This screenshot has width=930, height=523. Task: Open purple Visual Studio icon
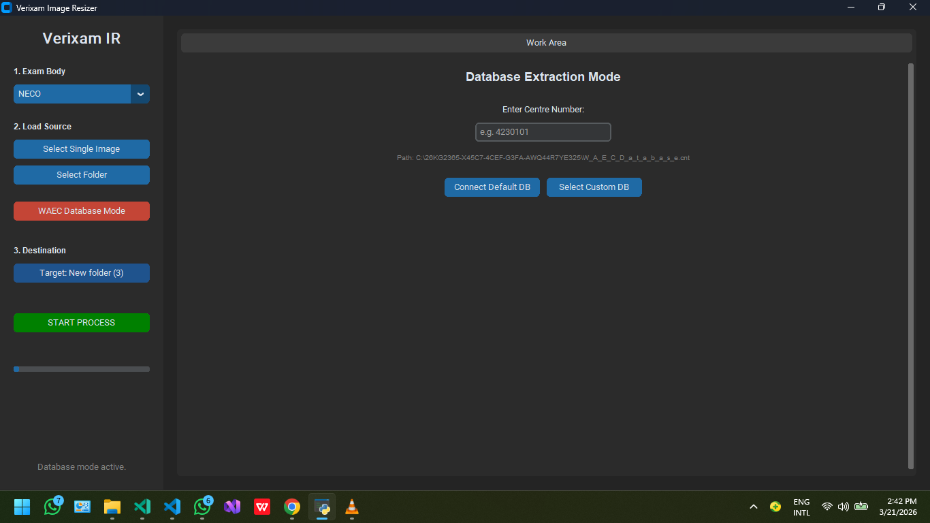(x=232, y=507)
